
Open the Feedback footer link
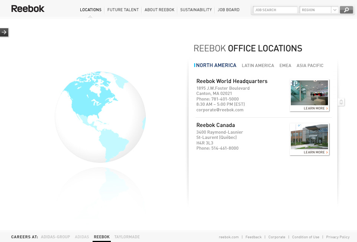point(253,237)
